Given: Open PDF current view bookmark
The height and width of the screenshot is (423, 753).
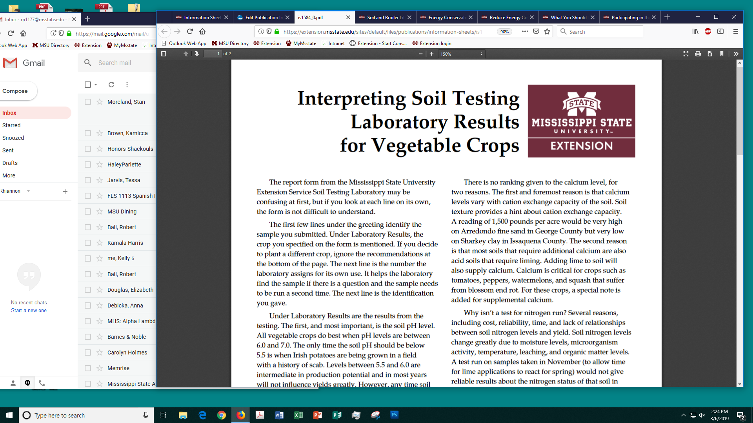Looking at the screenshot, I should [x=722, y=54].
